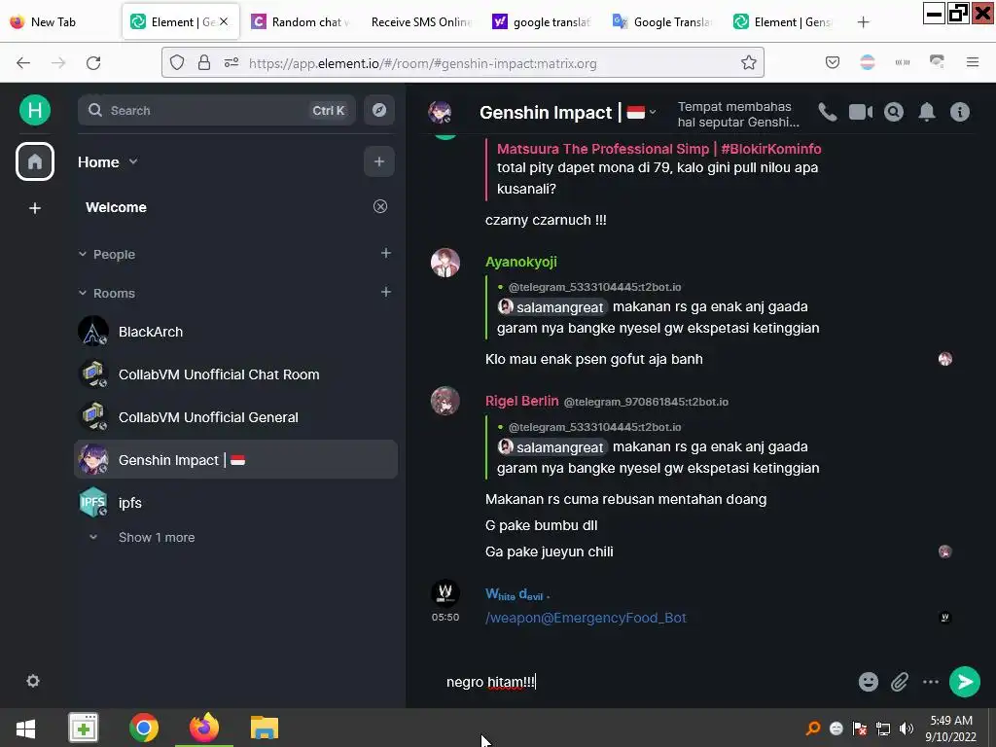Switch to Receive SMS Online tab
Image resolution: width=996 pixels, height=747 pixels.
click(420, 21)
